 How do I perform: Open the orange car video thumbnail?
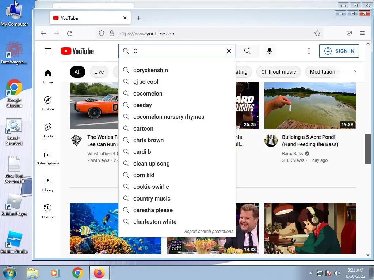94,106
